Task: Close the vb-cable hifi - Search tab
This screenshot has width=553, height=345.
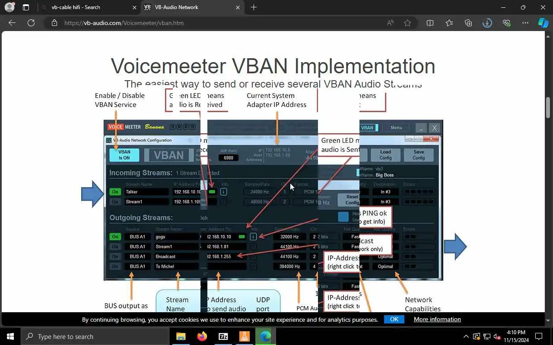Action: [134, 7]
